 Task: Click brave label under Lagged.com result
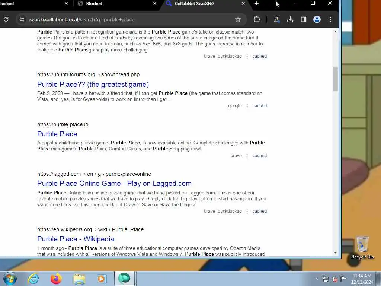point(209,211)
